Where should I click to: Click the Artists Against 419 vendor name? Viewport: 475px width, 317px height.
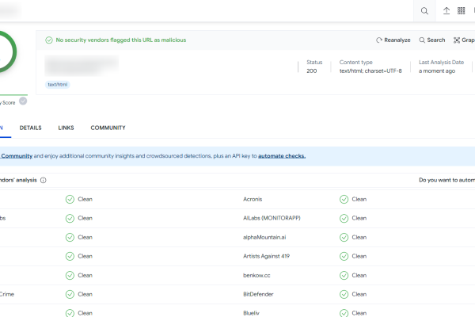click(266, 256)
